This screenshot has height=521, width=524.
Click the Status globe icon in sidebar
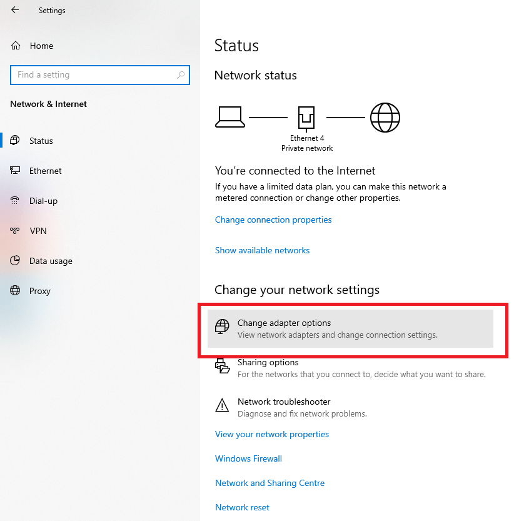click(x=16, y=141)
